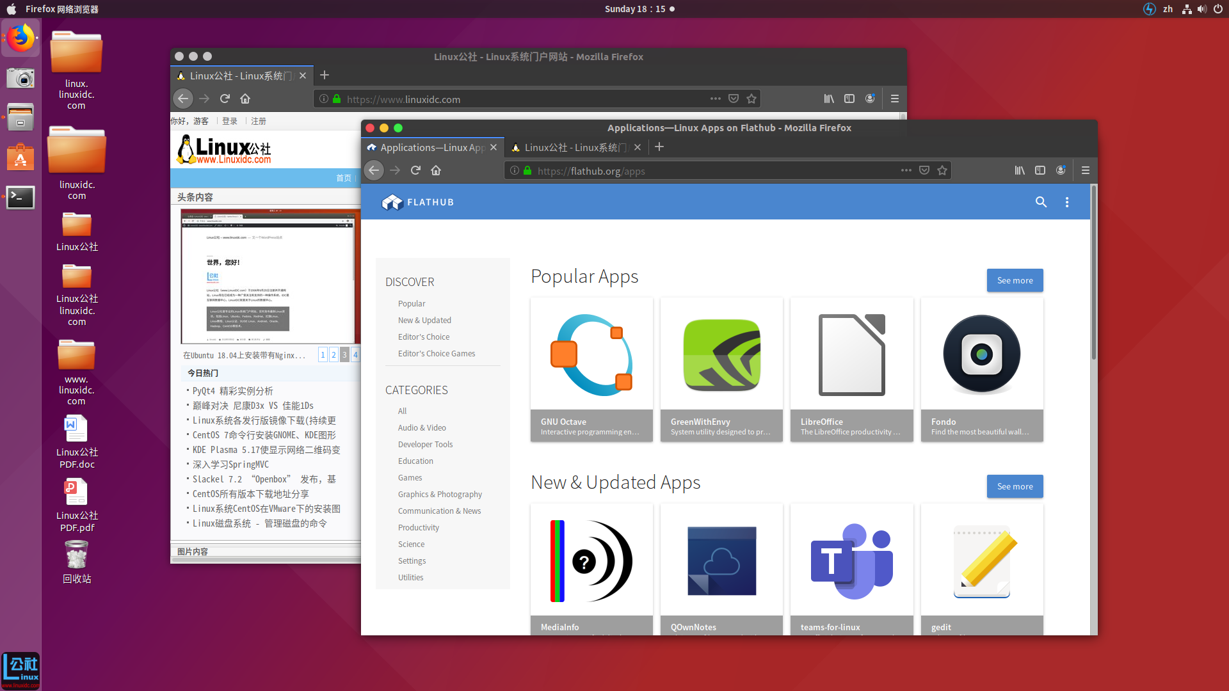
Task: Click 登录 link on Linuxidc page
Action: point(230,121)
